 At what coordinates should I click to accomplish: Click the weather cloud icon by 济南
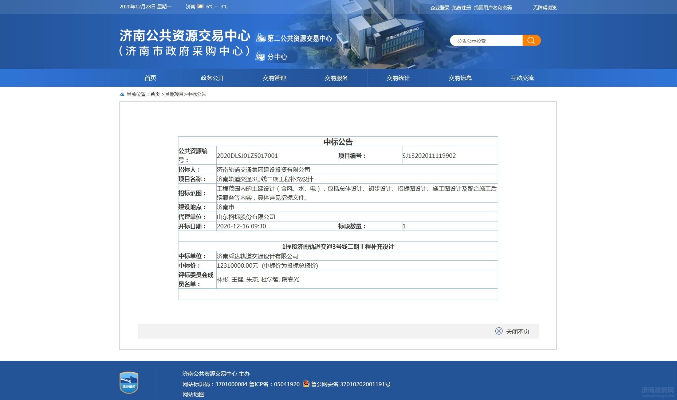[x=200, y=7]
